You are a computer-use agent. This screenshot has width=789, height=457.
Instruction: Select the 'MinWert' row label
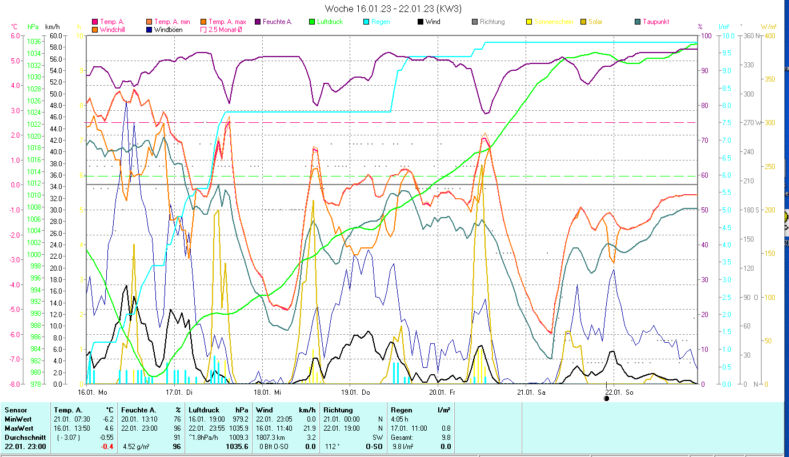click(x=18, y=419)
